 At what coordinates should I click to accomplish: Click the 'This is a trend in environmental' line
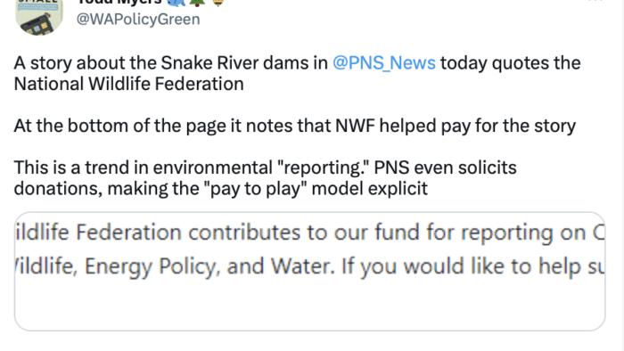(x=143, y=167)
